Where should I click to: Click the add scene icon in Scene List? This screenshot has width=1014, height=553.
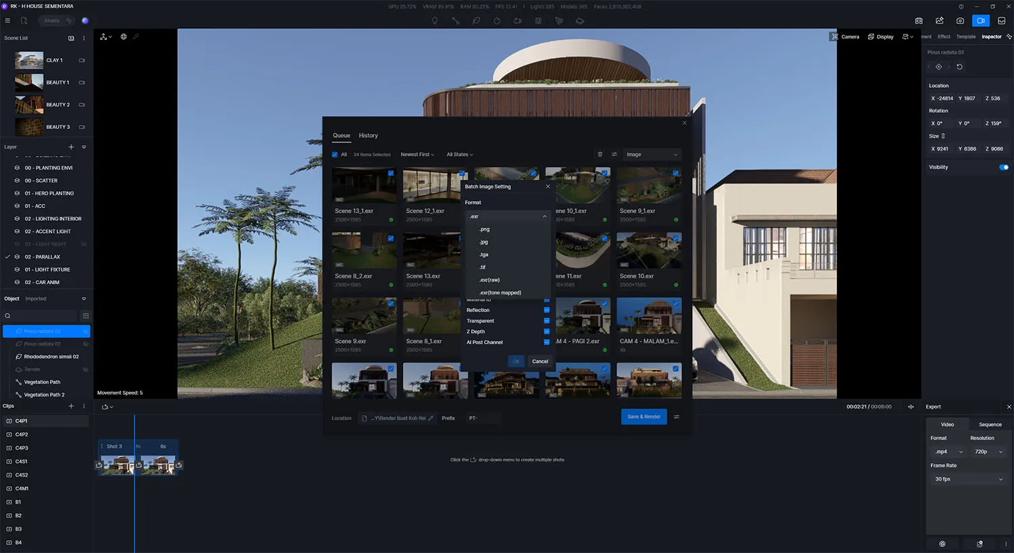[x=71, y=38]
